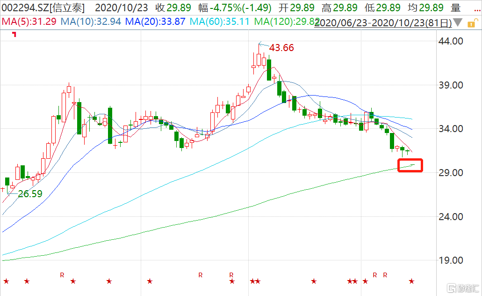Click the red corner marker at chart top-left

pyautogui.click(x=14, y=34)
